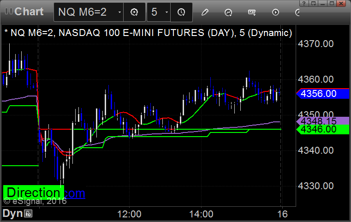The width and height of the screenshot is (351, 222).
Task: Open the symbol settings gear icon
Action: [134, 12]
